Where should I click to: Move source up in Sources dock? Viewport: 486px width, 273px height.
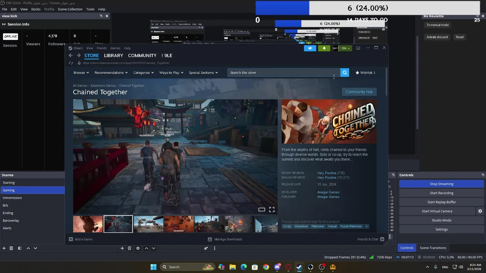coord(146,248)
